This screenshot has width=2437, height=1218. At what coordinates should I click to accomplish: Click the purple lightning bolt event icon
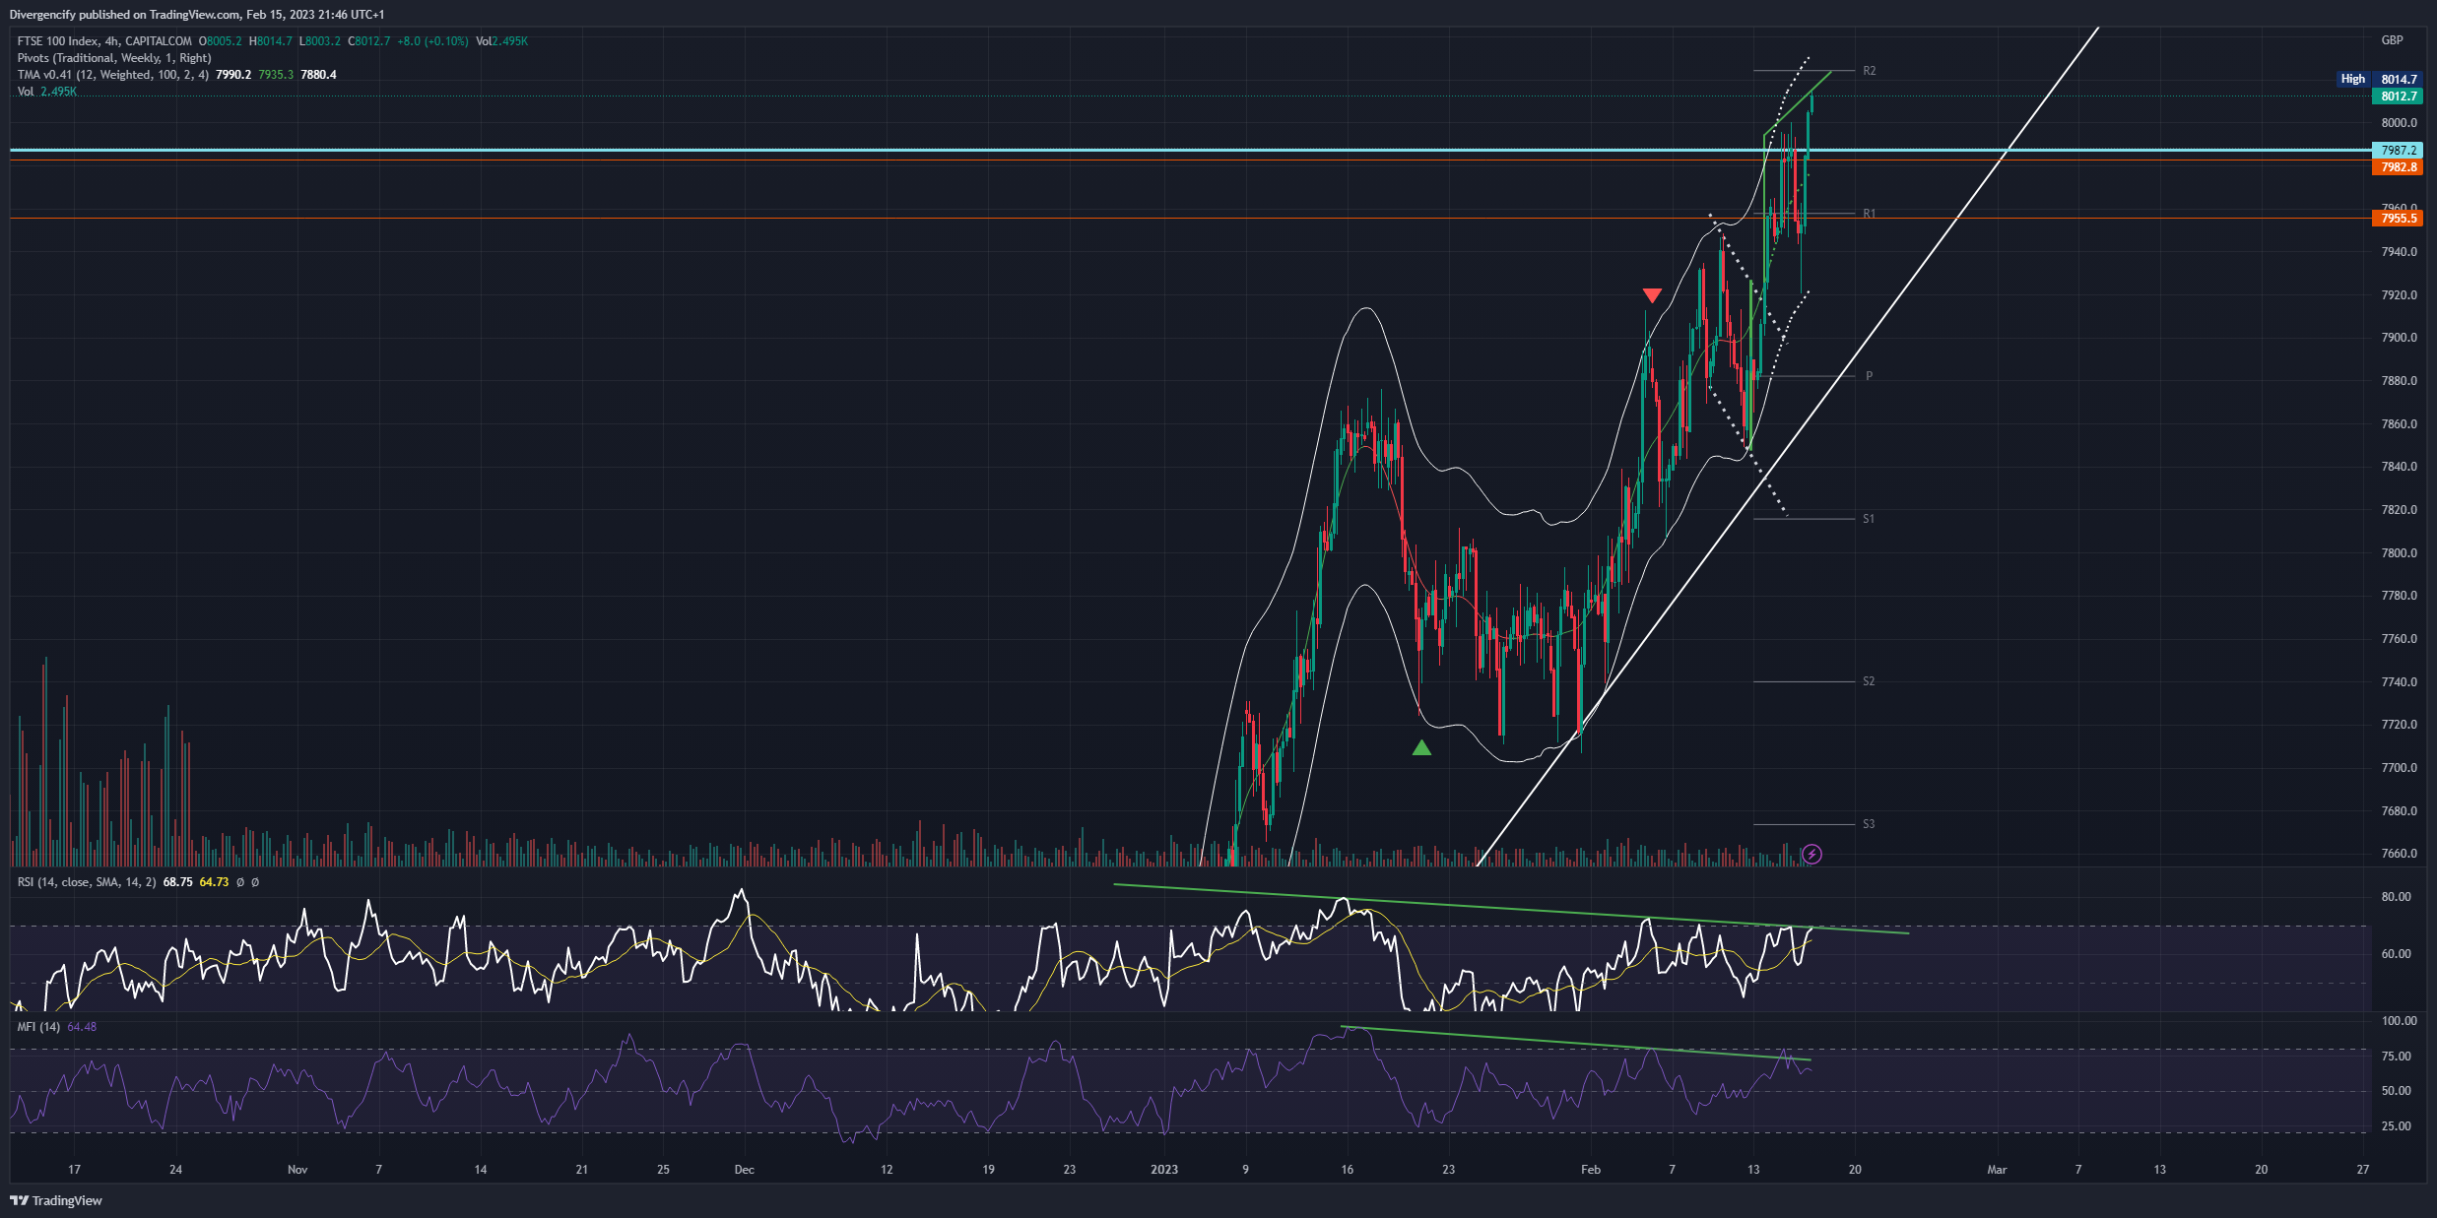pos(1811,854)
